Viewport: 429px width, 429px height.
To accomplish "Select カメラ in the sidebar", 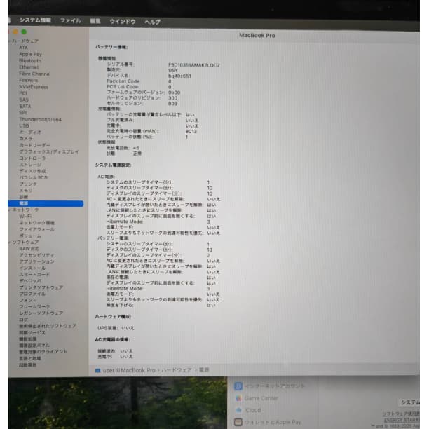I will [x=26, y=139].
